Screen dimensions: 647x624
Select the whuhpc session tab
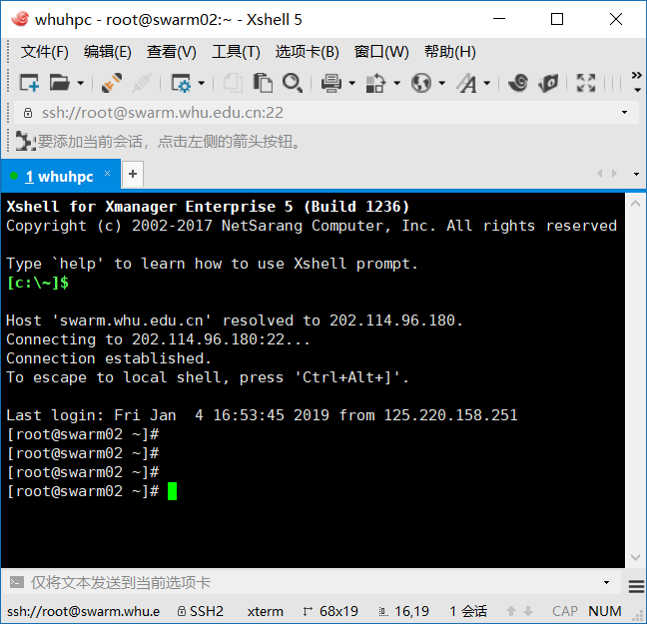[x=60, y=176]
